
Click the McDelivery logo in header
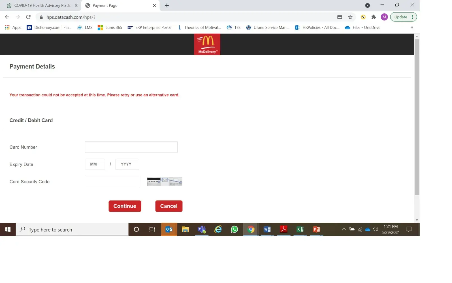tap(207, 44)
